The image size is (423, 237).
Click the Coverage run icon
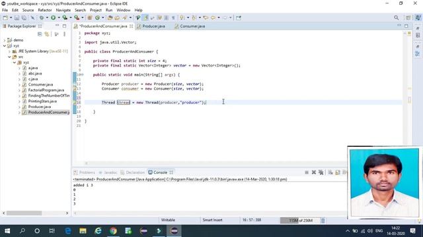tap(65, 18)
